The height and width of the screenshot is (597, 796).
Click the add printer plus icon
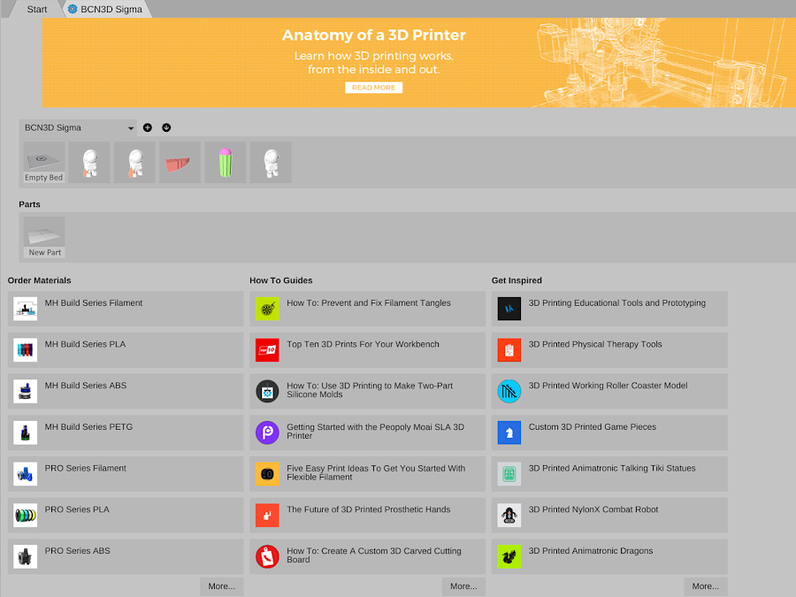pos(148,128)
